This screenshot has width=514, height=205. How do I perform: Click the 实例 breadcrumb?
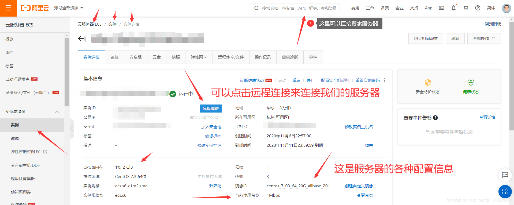click(112, 24)
